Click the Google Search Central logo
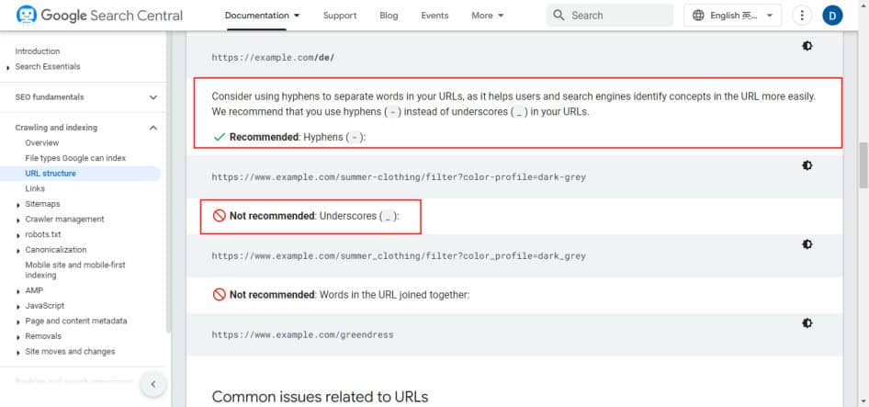 pos(100,15)
